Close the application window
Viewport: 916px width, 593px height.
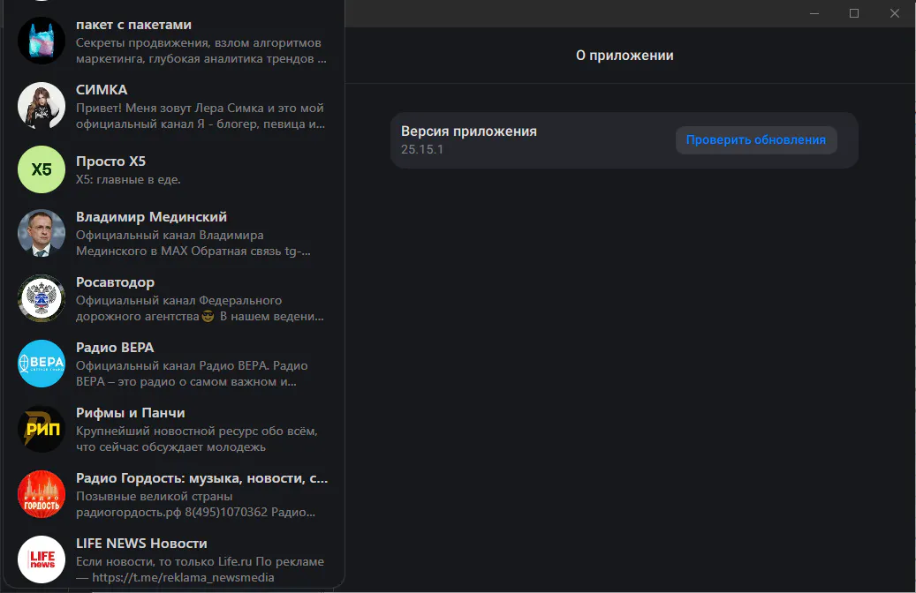pos(895,13)
